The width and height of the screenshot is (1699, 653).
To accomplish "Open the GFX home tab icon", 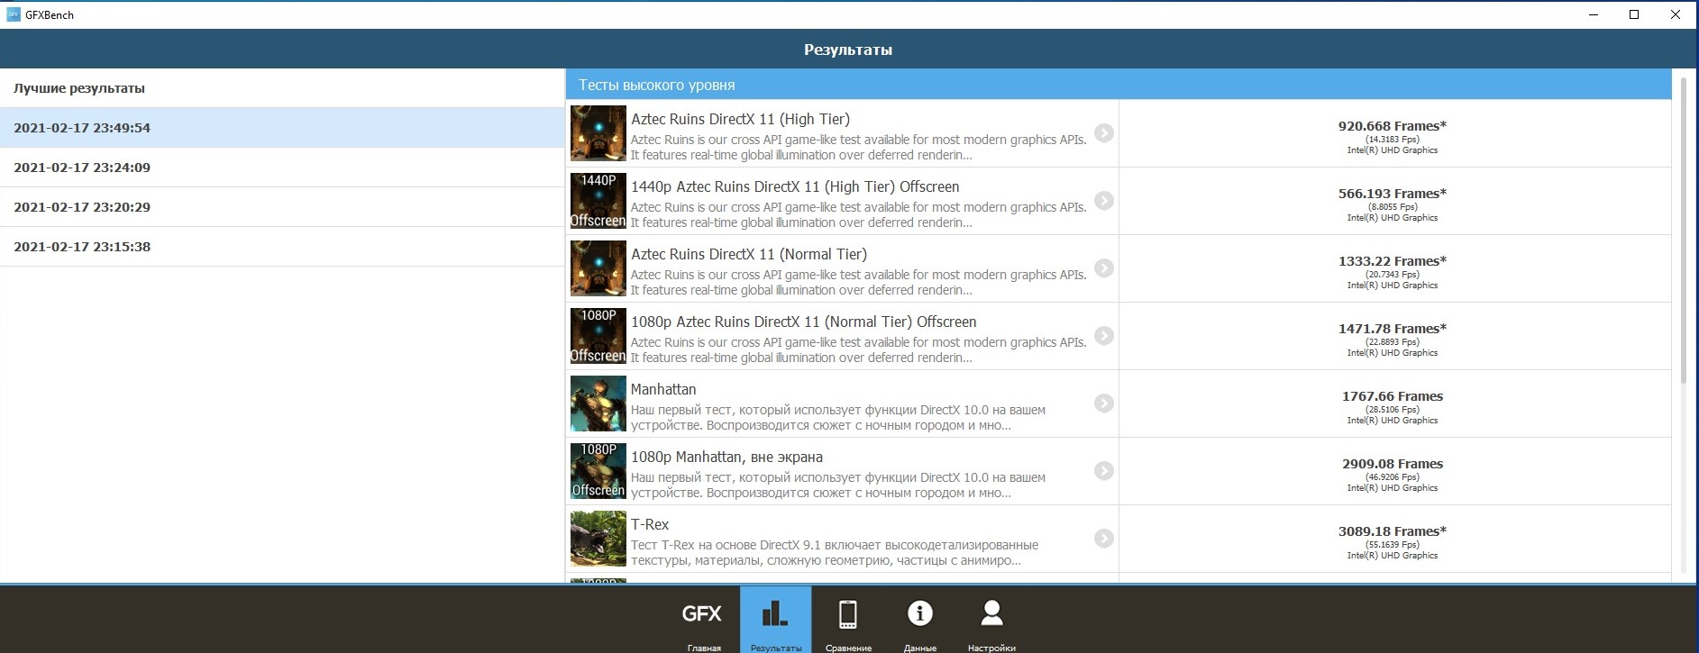I will coord(702,614).
